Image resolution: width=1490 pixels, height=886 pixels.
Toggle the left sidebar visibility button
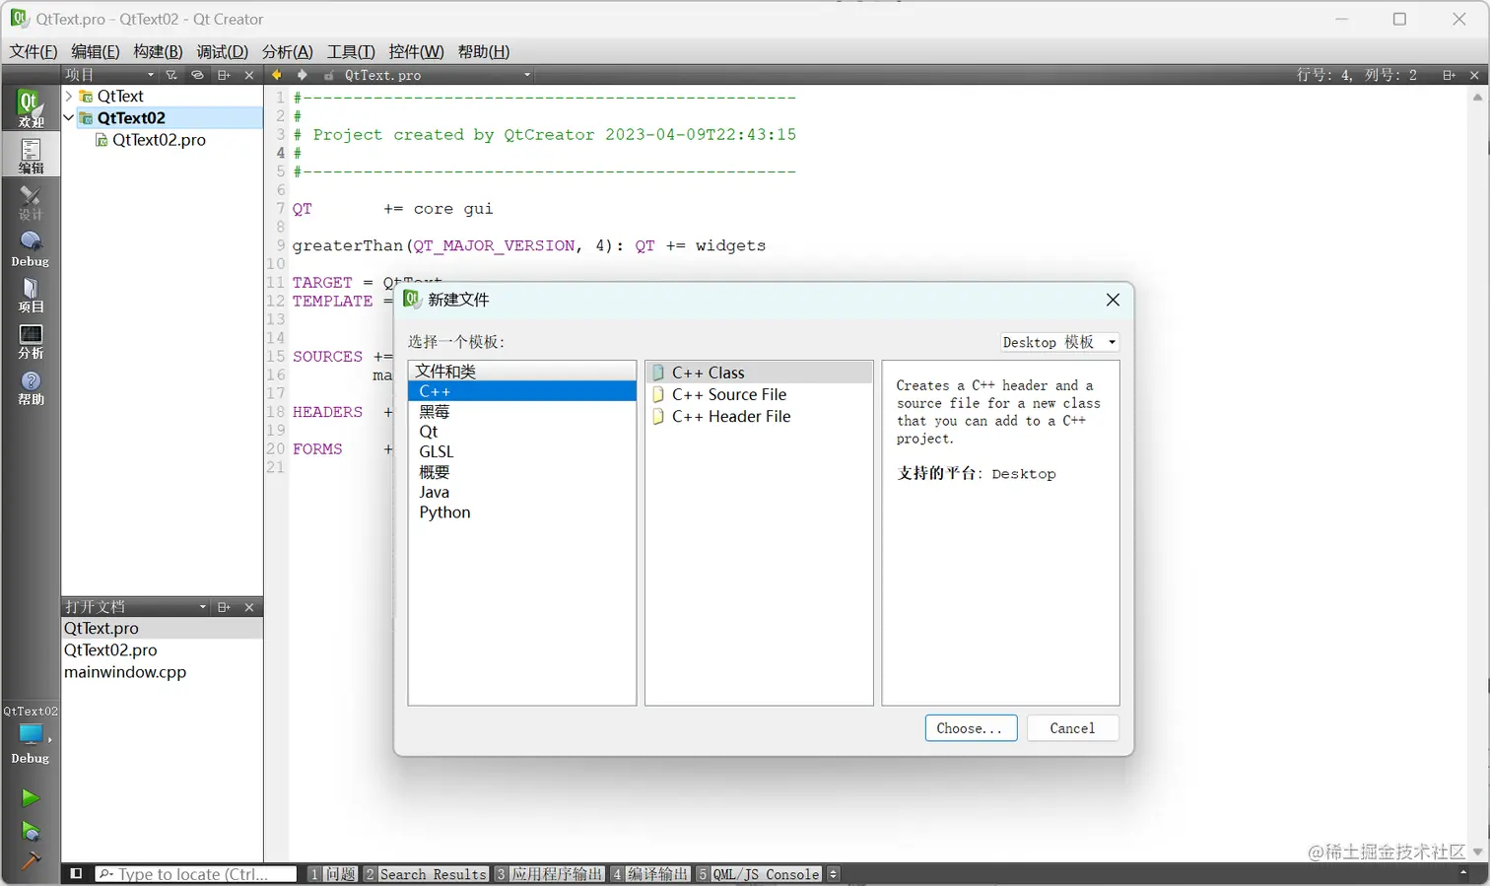coord(76,874)
